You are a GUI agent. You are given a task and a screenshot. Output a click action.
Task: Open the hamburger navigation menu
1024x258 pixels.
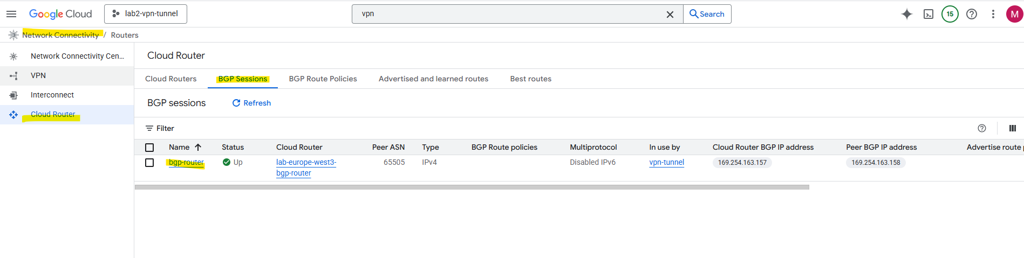click(x=11, y=14)
